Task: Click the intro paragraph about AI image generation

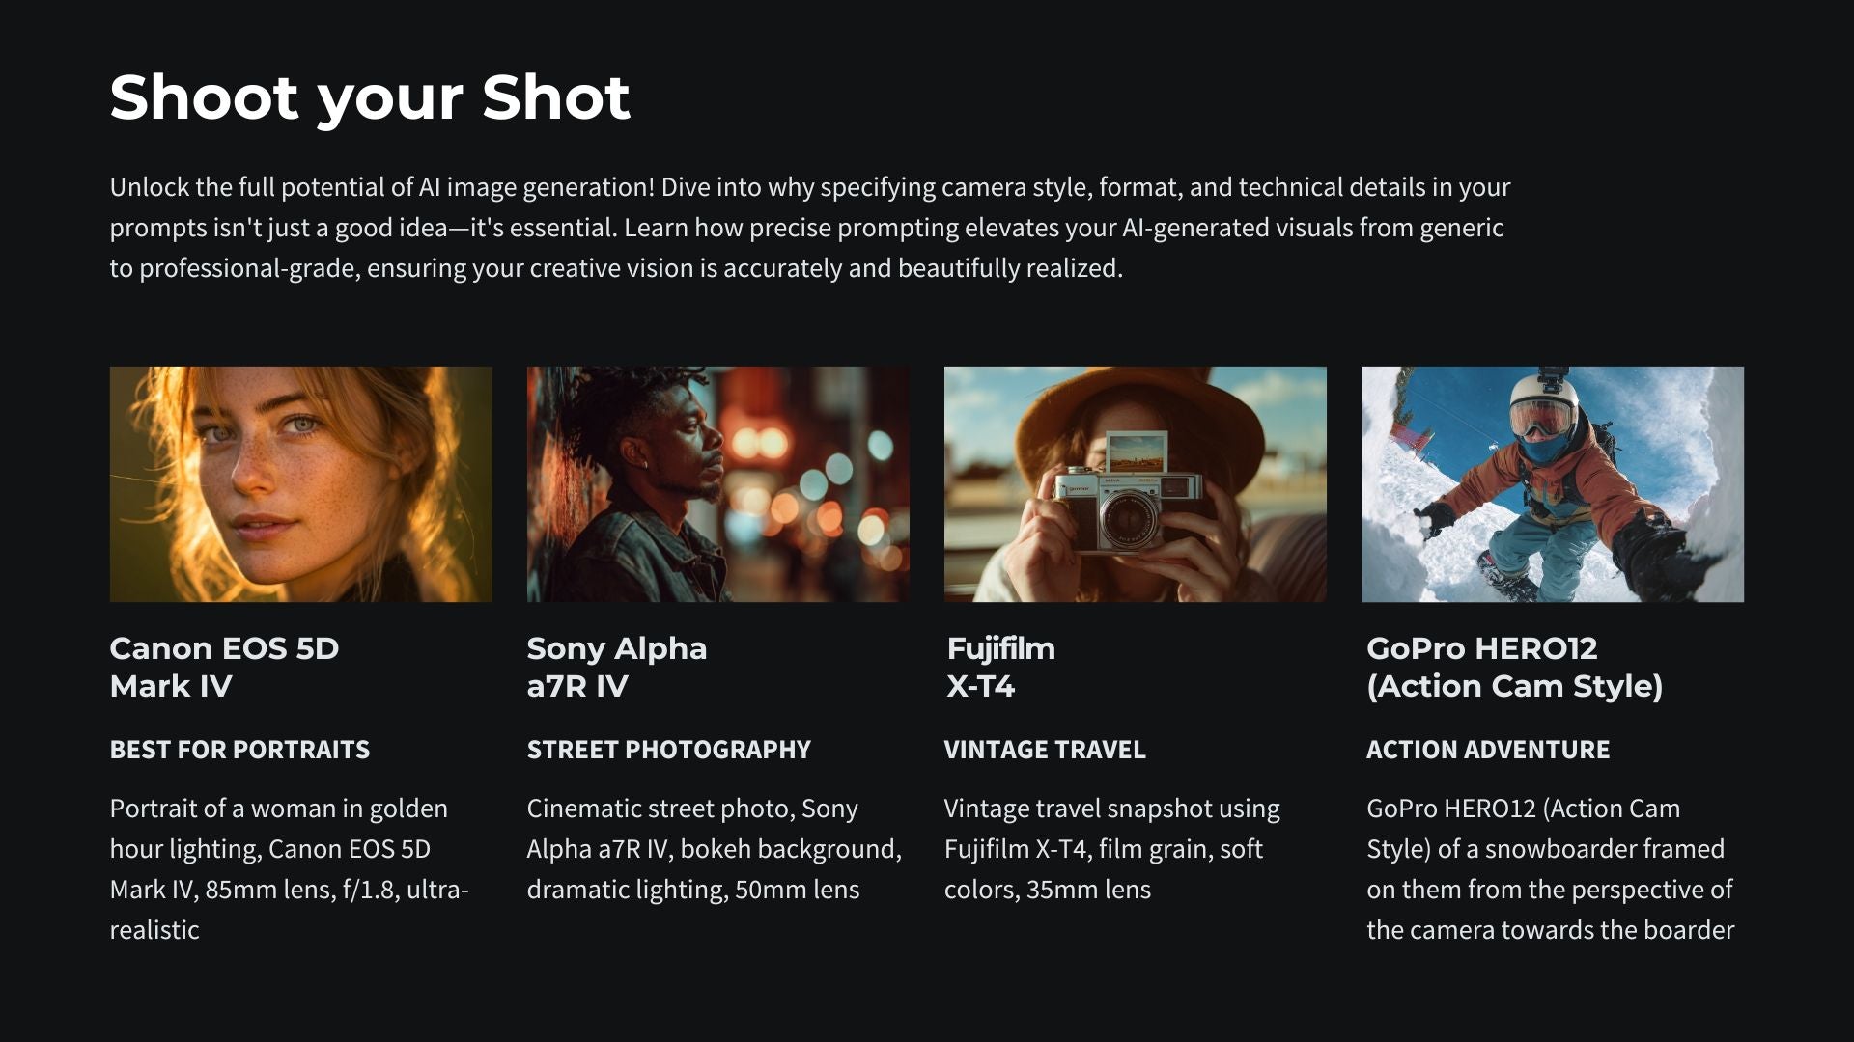Action: click(x=809, y=228)
